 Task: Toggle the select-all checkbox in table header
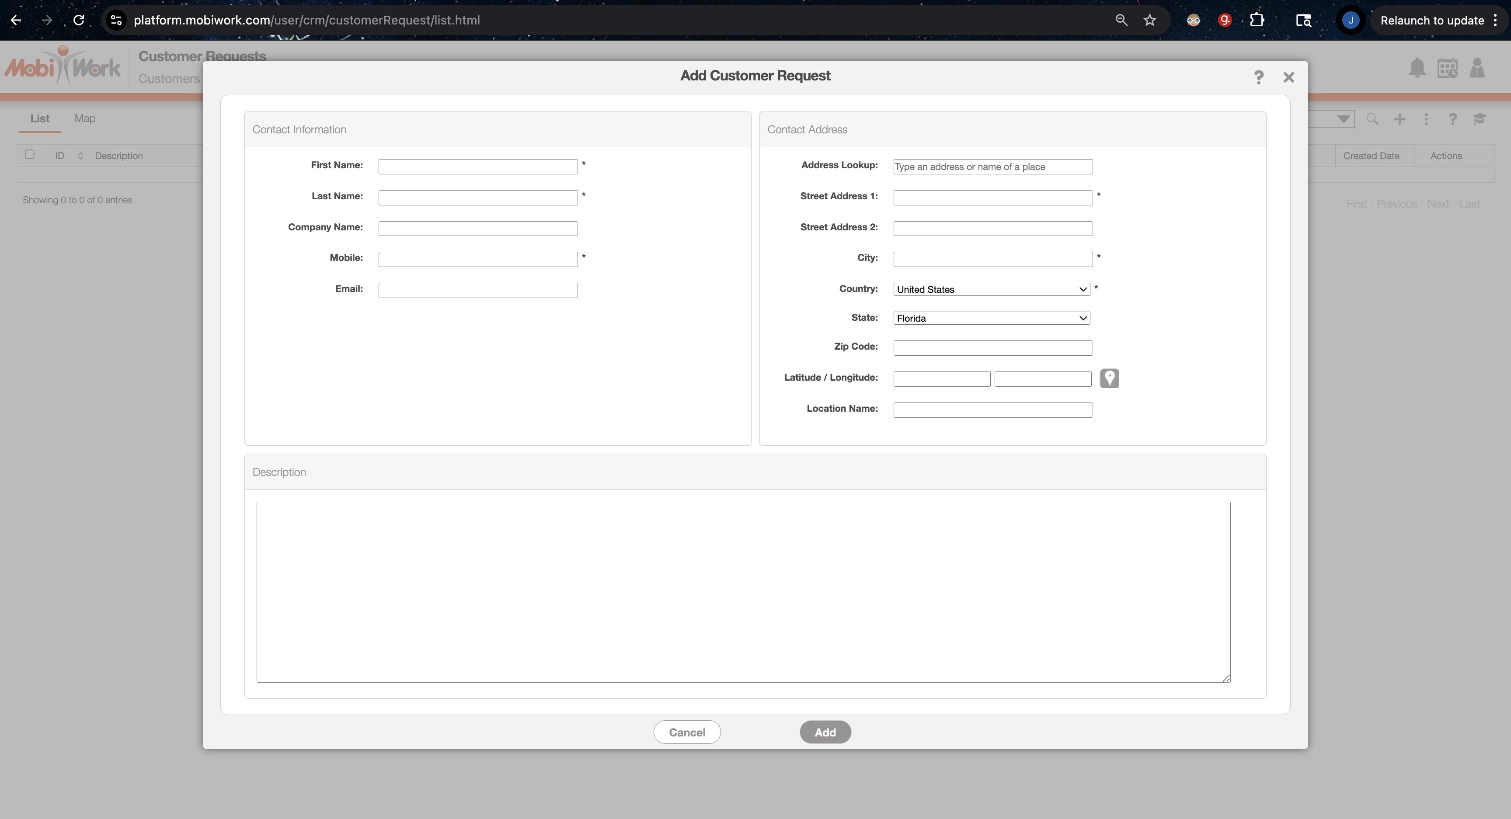coord(30,155)
